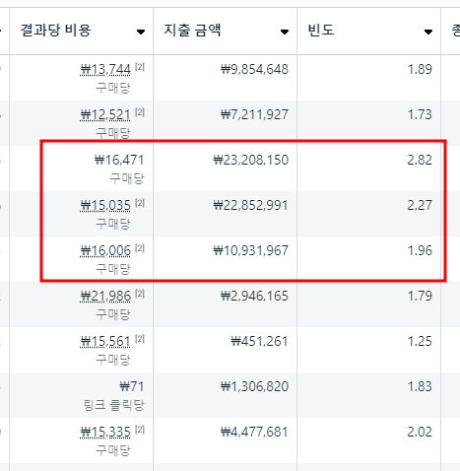The width and height of the screenshot is (460, 471).
Task: Click the ₩15,335 cost per result link
Action: tap(105, 432)
